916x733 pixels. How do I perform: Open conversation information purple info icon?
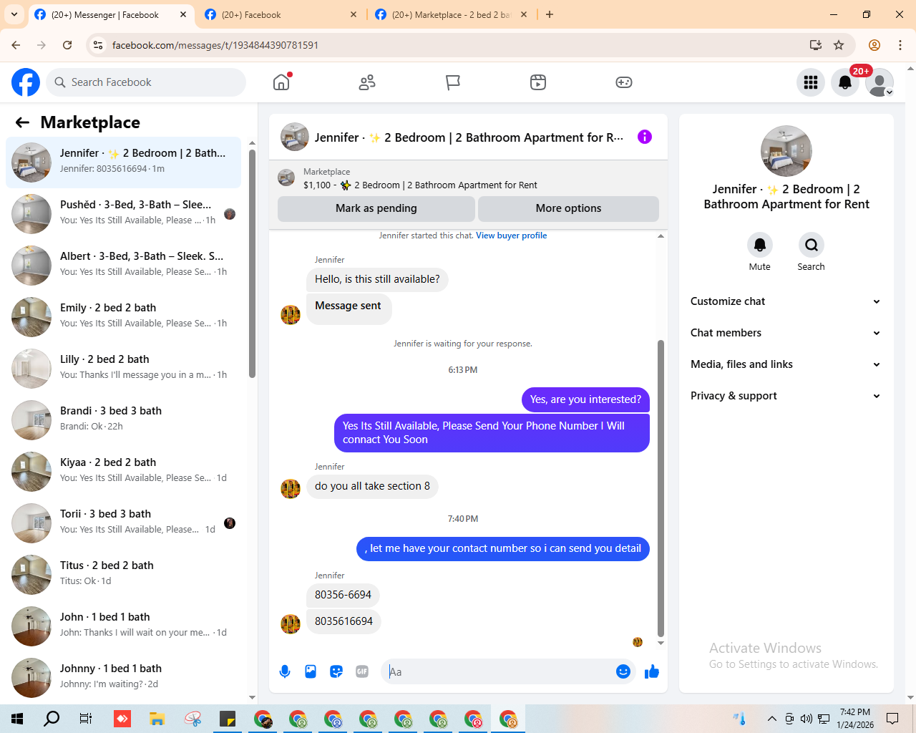[x=645, y=137]
